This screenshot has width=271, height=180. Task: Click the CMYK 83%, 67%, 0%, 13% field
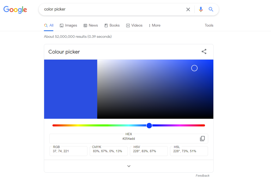[109, 151]
